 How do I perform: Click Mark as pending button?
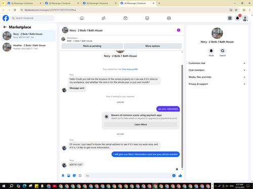(92, 46)
